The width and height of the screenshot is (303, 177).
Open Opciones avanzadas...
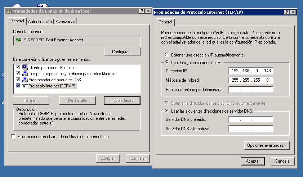coord(267,145)
